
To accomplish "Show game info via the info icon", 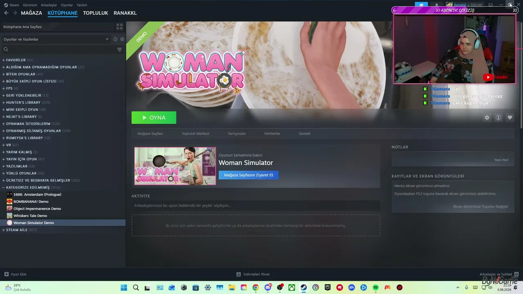I will [498, 118].
